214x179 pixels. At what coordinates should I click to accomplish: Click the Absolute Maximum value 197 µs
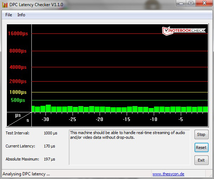49,159
